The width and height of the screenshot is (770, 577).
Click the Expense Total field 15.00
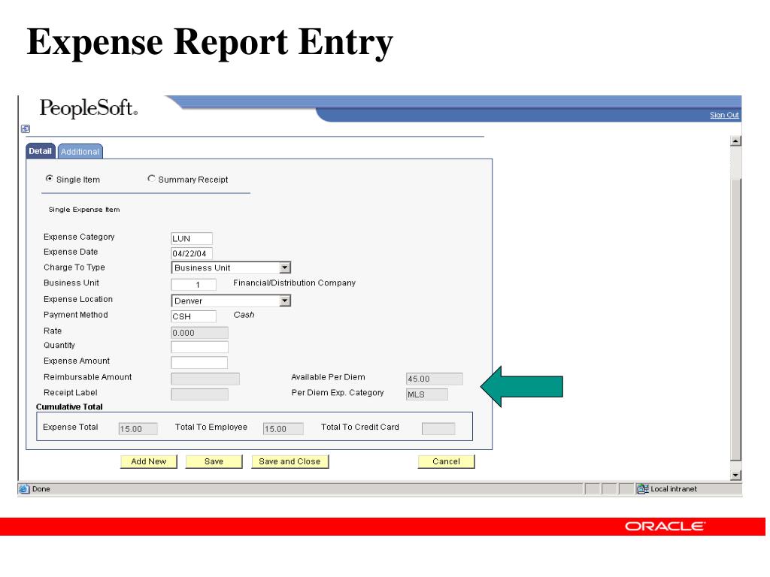[x=138, y=429]
